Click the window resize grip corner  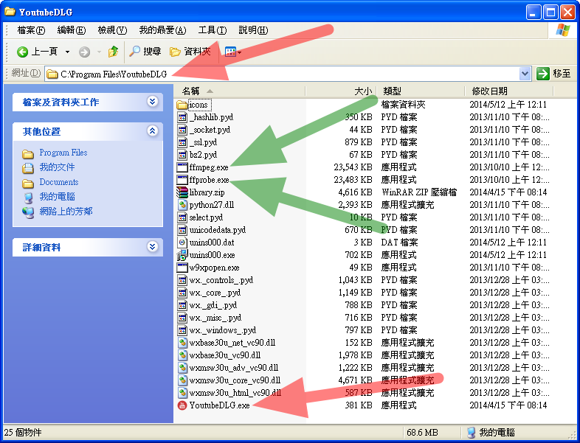click(x=571, y=434)
